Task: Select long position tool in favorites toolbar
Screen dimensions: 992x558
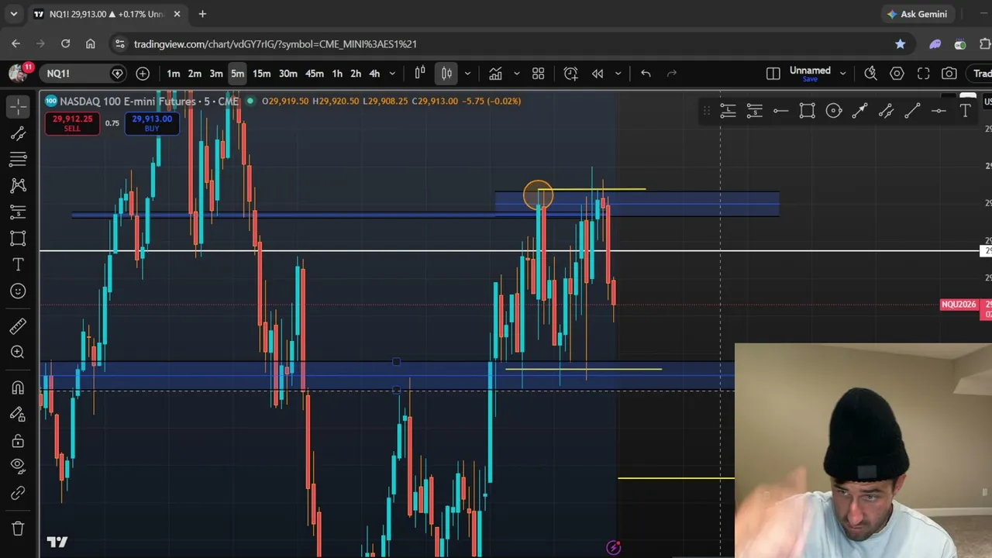Action: (x=728, y=112)
